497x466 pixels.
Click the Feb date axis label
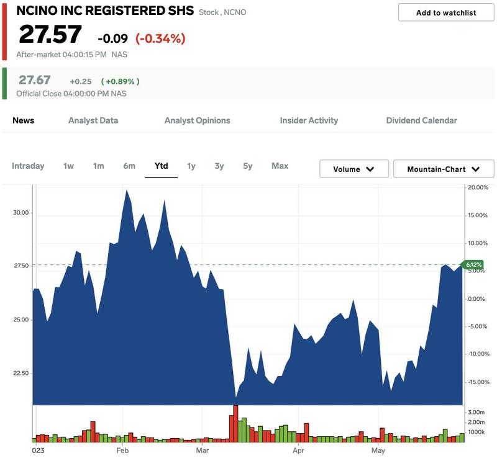(x=122, y=450)
